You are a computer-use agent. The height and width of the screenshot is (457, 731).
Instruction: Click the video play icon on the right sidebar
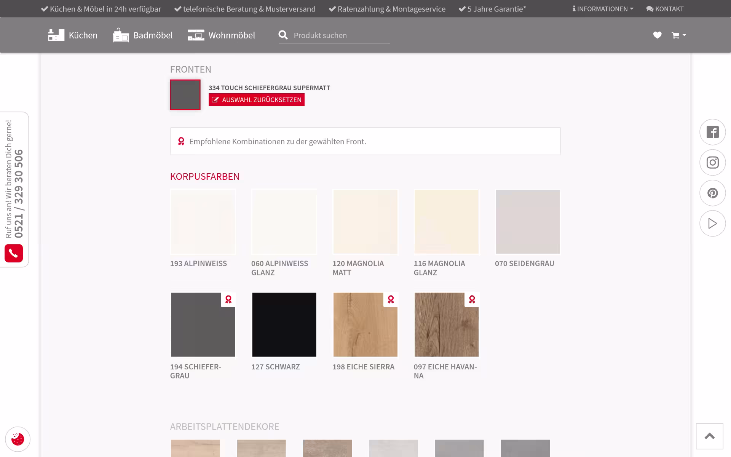[x=712, y=224]
